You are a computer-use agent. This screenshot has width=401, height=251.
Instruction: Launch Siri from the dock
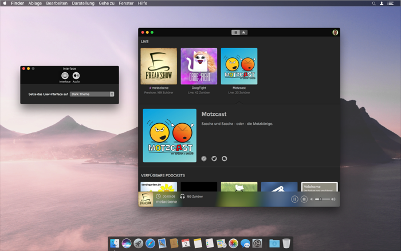point(127,244)
